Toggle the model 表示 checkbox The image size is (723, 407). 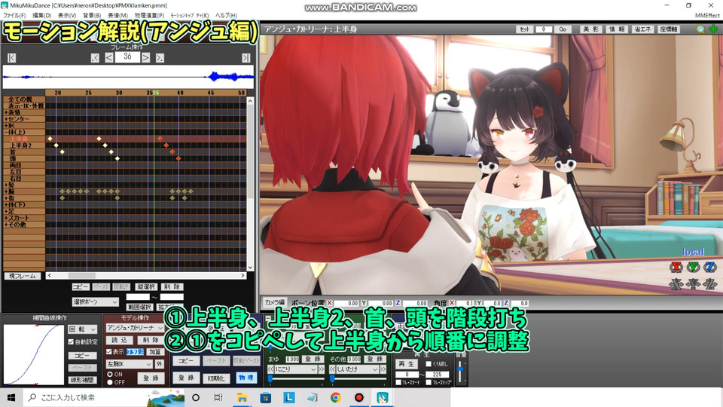109,352
